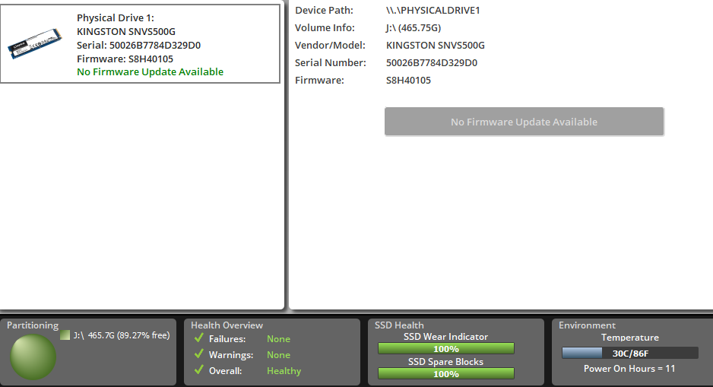
Task: Click the None value next to Warnings
Action: (278, 355)
